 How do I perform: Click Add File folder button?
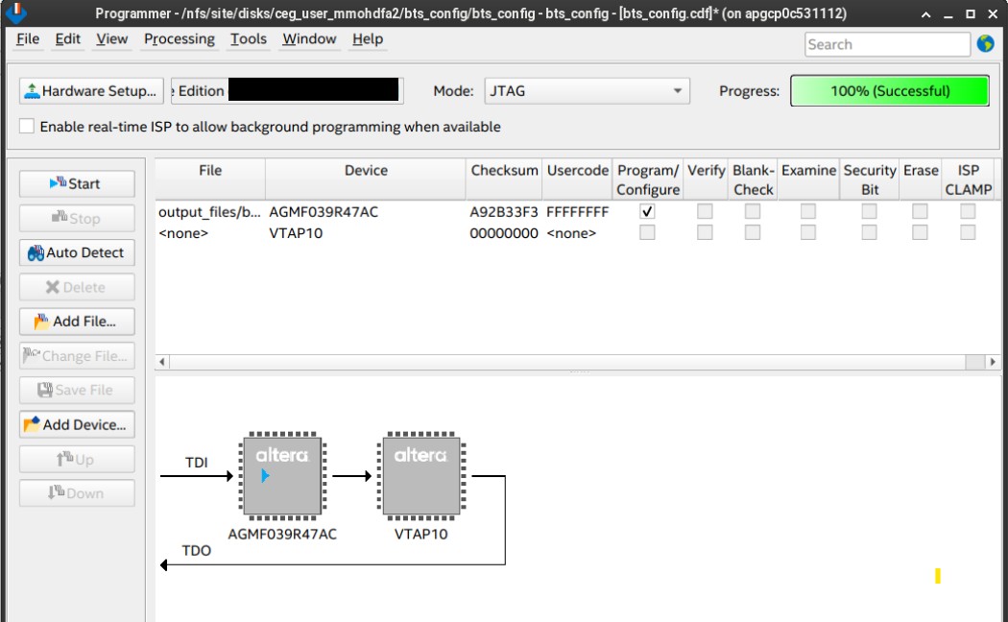(x=77, y=322)
